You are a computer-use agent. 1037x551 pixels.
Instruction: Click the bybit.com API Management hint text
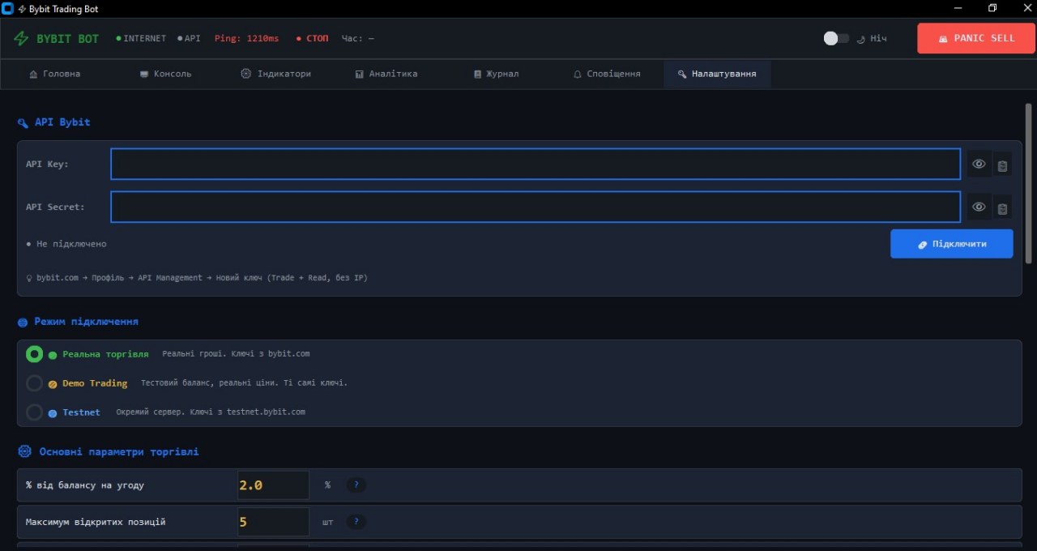point(202,278)
